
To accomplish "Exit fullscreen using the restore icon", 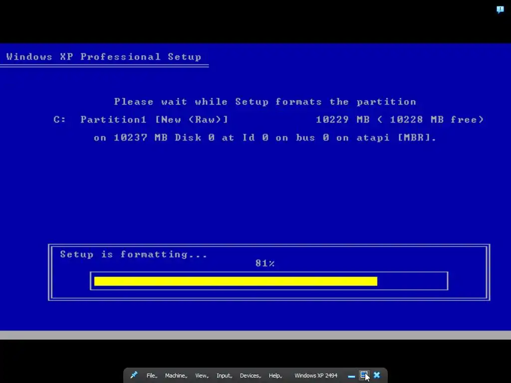I will [x=364, y=376].
